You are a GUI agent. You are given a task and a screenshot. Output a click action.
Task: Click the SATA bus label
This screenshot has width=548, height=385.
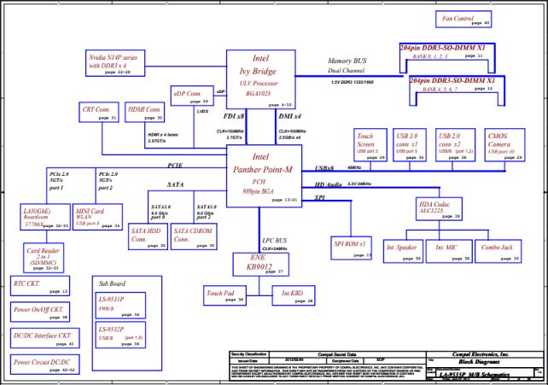[x=175, y=184]
